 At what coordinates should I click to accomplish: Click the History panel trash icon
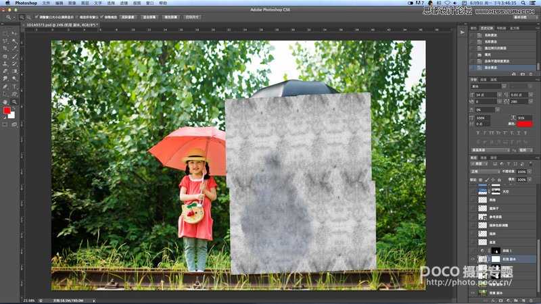pyautogui.click(x=531, y=74)
